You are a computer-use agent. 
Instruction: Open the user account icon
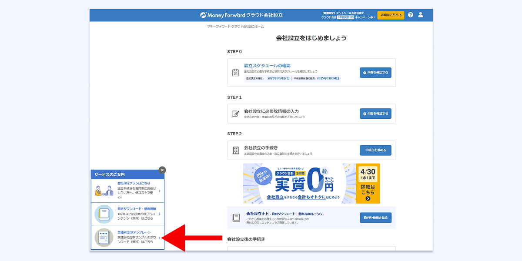pos(421,15)
